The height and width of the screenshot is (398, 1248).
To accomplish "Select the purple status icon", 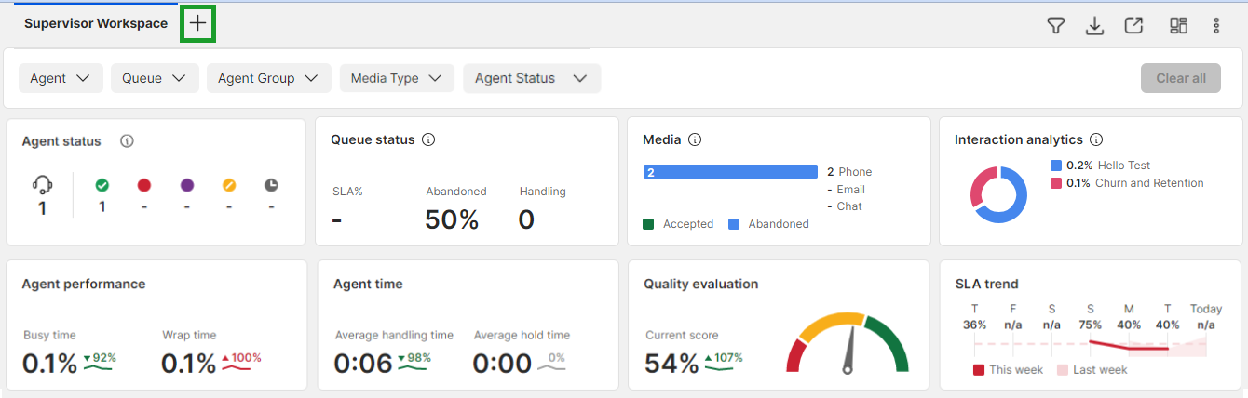I will (186, 185).
